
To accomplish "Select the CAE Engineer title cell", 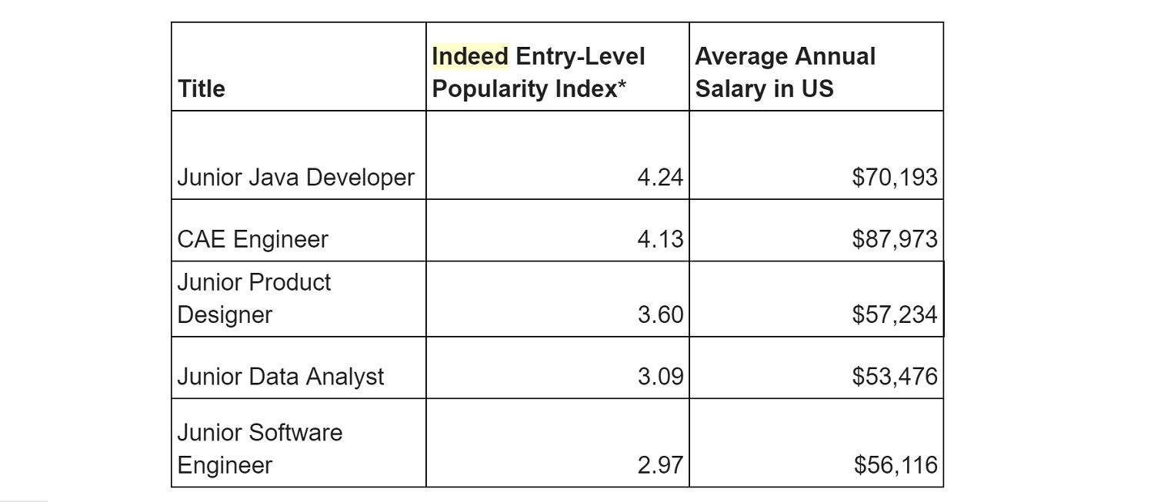I will point(252,239).
